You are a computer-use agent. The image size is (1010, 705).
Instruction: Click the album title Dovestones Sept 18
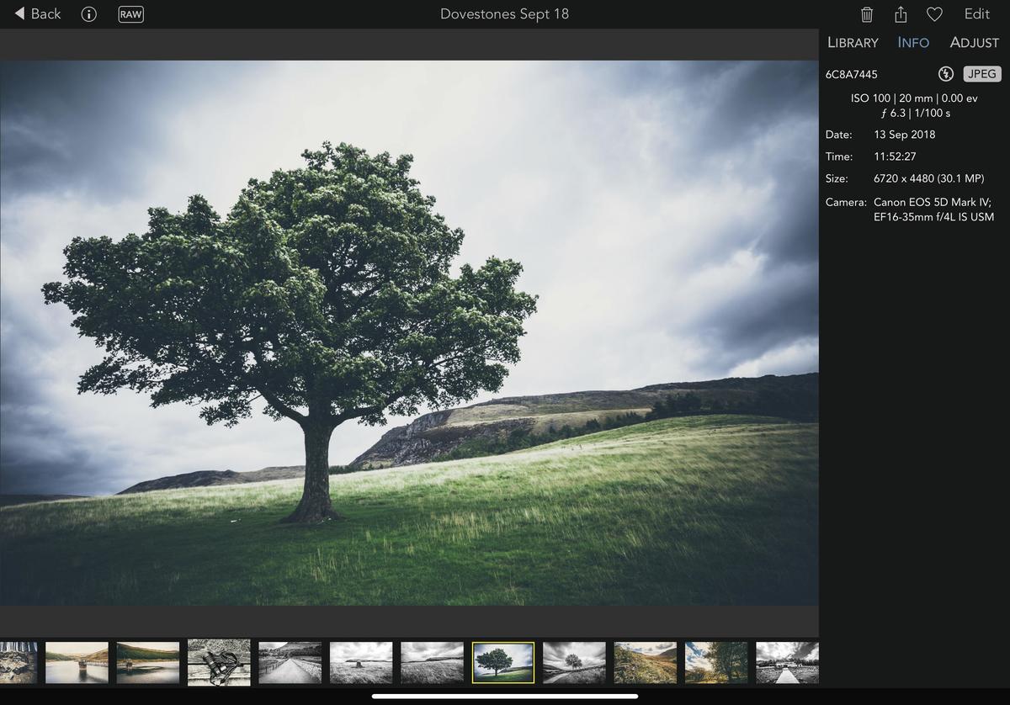pyautogui.click(x=504, y=14)
